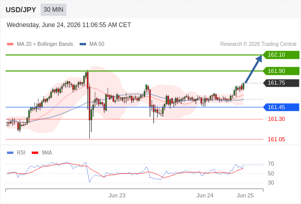Screen dimensions: 301x204
Task: Click the RSI legend label
Action: 21,153
